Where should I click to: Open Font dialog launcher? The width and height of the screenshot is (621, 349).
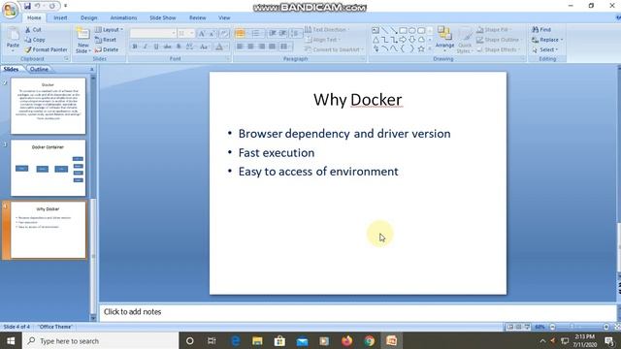(x=228, y=58)
